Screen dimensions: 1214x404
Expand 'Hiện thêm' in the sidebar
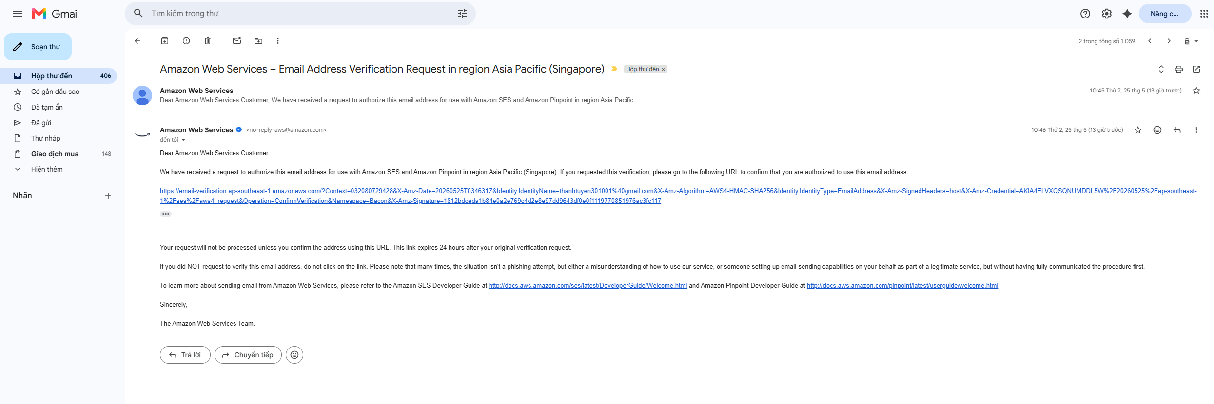tap(47, 169)
